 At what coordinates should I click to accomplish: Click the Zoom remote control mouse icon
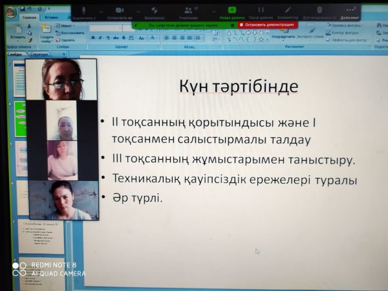(318, 10)
